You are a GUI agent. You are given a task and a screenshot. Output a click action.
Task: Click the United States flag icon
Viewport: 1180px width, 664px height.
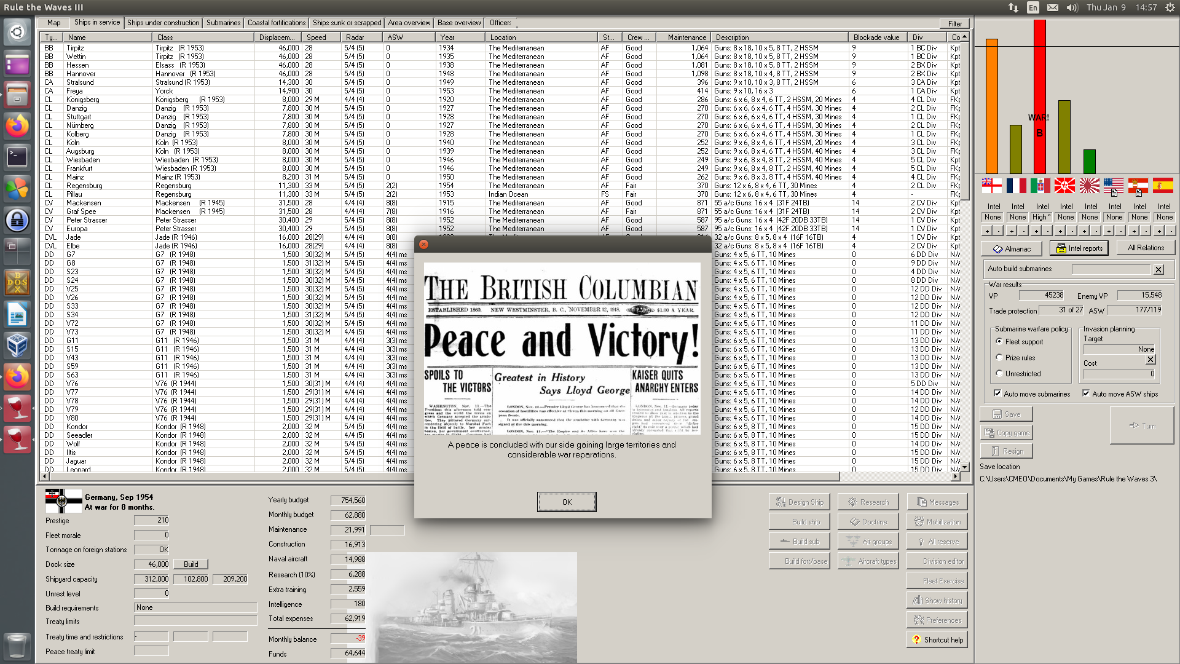click(1113, 185)
